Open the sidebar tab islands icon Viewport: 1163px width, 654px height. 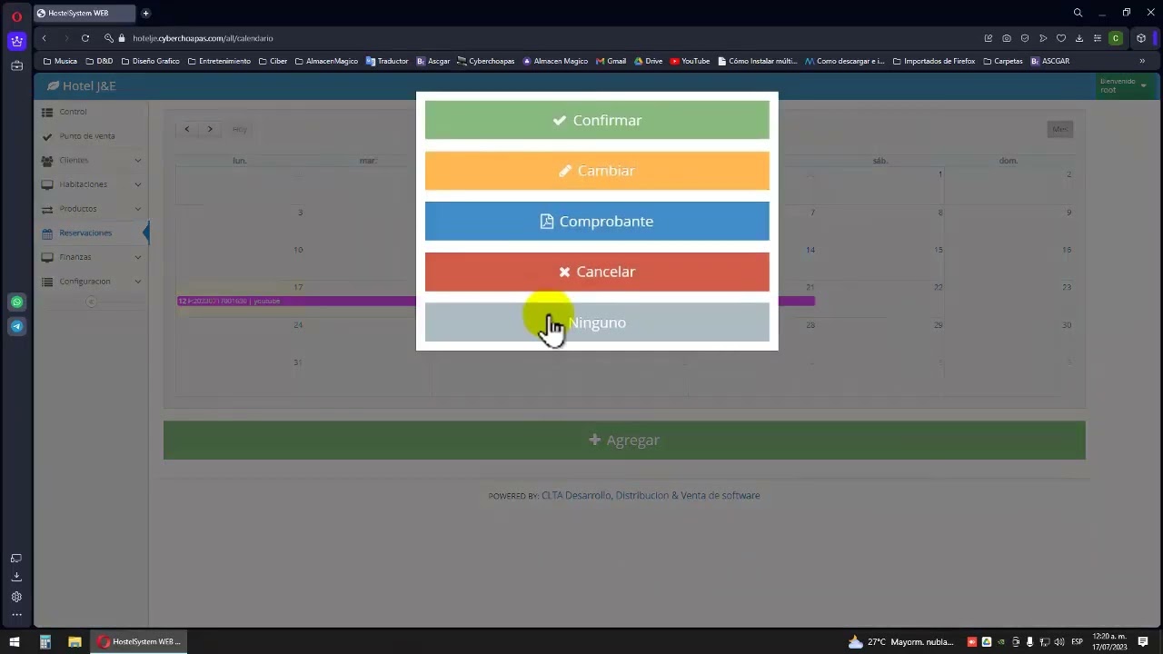pyautogui.click(x=16, y=558)
